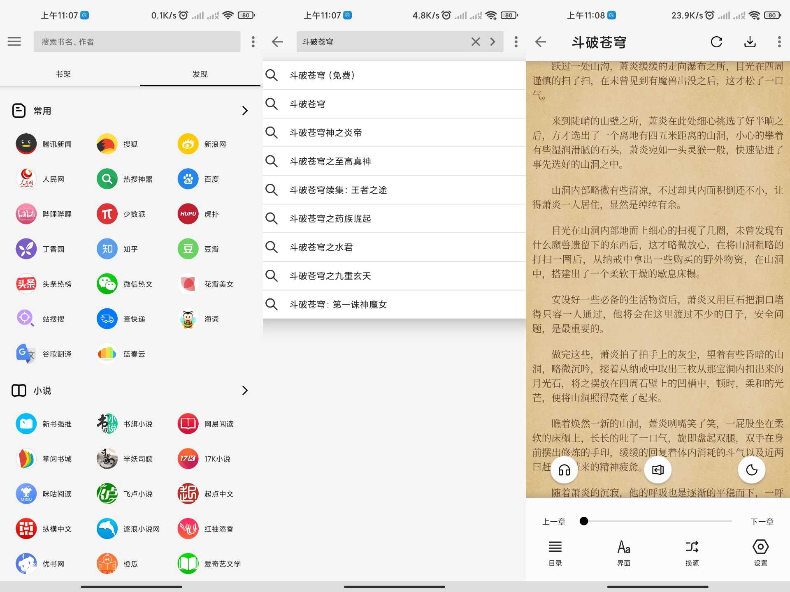Open the 微信热文 icon
Image resolution: width=790 pixels, height=592 pixels.
pos(107,284)
